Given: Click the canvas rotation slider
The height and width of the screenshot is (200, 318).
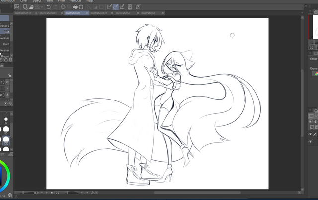Looking at the screenshot, I should tap(68, 193).
